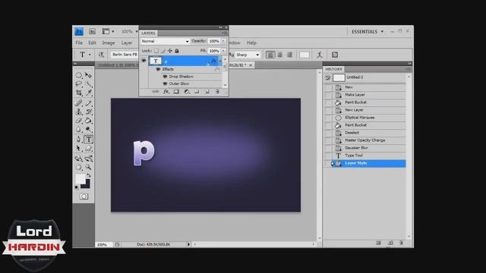Screen dimensions: 486x273
Task: Select the Lasso tool
Action: point(79,84)
